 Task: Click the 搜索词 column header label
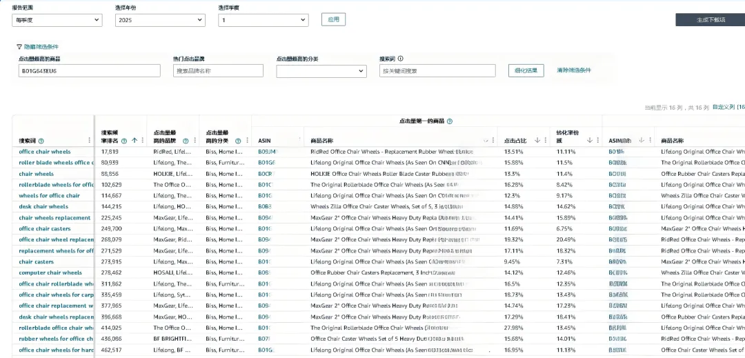point(27,141)
